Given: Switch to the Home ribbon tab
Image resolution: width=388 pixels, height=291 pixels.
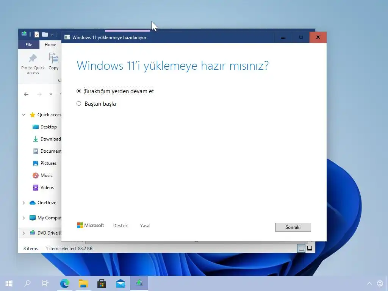Looking at the screenshot, I should [x=50, y=45].
